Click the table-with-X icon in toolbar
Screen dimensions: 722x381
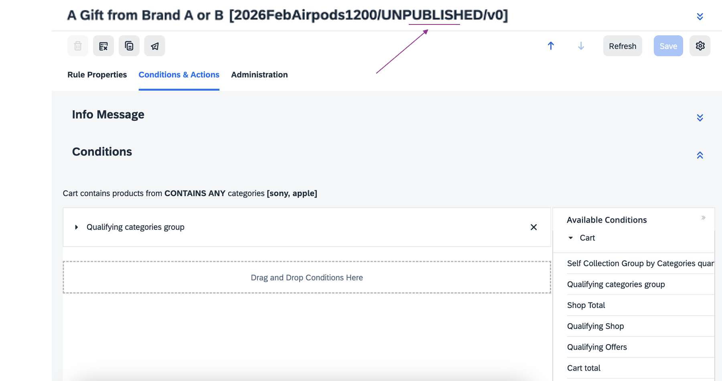click(103, 46)
